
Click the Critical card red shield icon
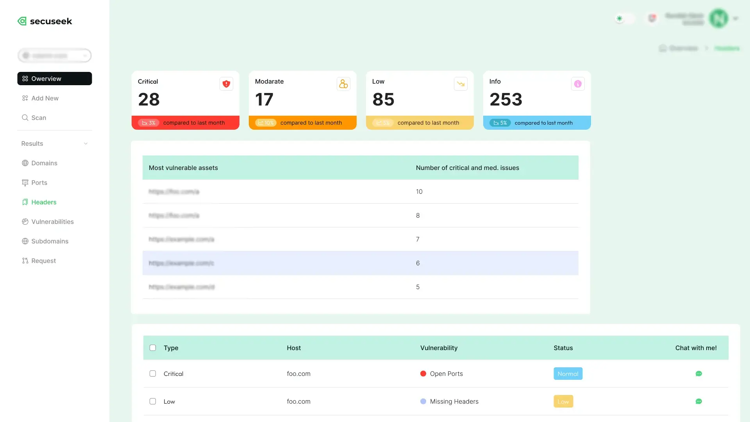[226, 84]
